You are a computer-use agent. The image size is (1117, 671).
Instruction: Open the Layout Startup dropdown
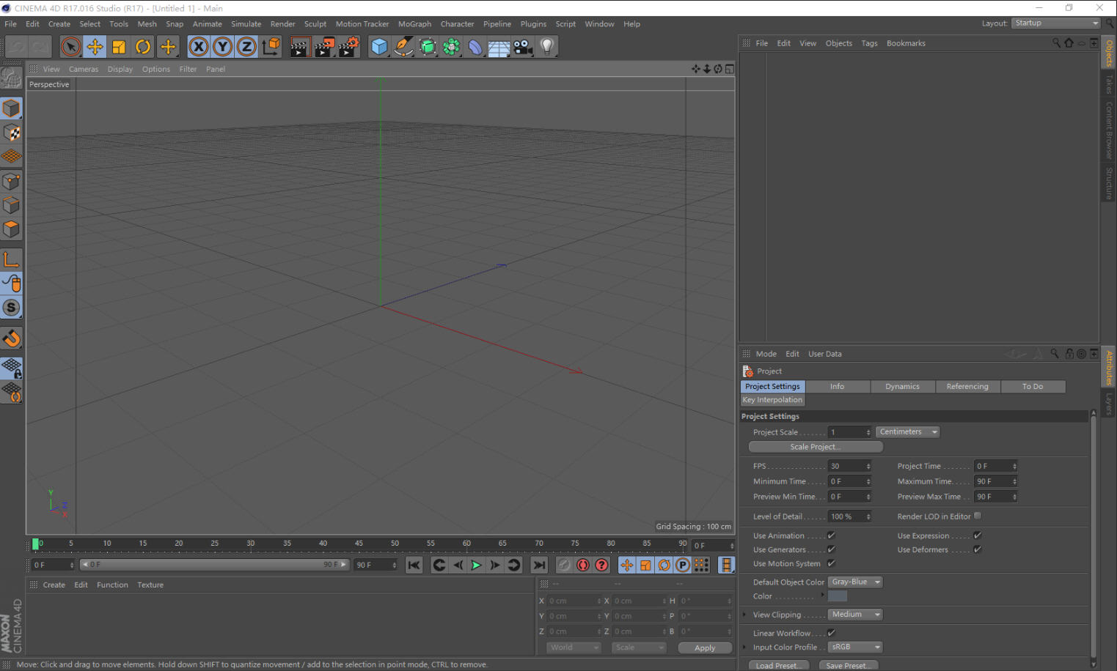[1055, 23]
